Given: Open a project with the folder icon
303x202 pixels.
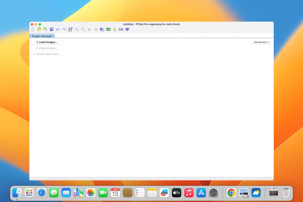Looking at the screenshot, I should tap(39, 29).
